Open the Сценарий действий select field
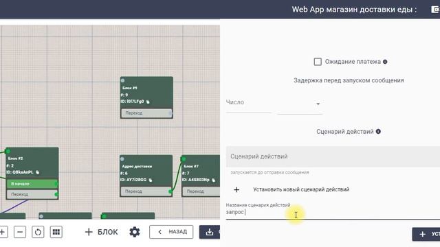Image resolution: width=440 pixels, height=247 pixels. tap(333, 156)
